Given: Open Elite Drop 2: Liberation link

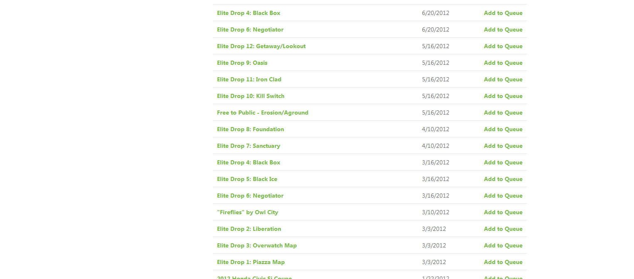Looking at the screenshot, I should coord(249,229).
